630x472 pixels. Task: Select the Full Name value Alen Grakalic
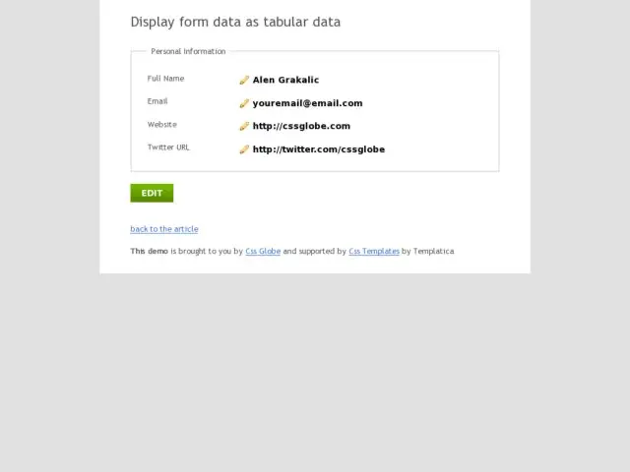point(285,80)
